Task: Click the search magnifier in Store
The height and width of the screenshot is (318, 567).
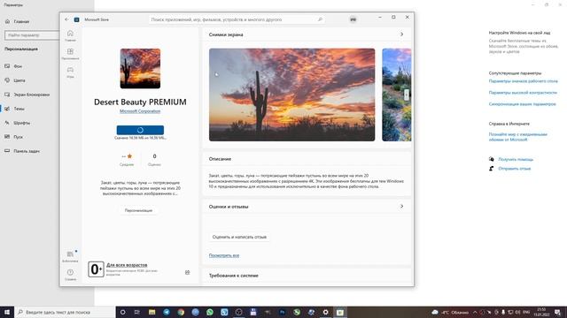Action: tap(320, 19)
